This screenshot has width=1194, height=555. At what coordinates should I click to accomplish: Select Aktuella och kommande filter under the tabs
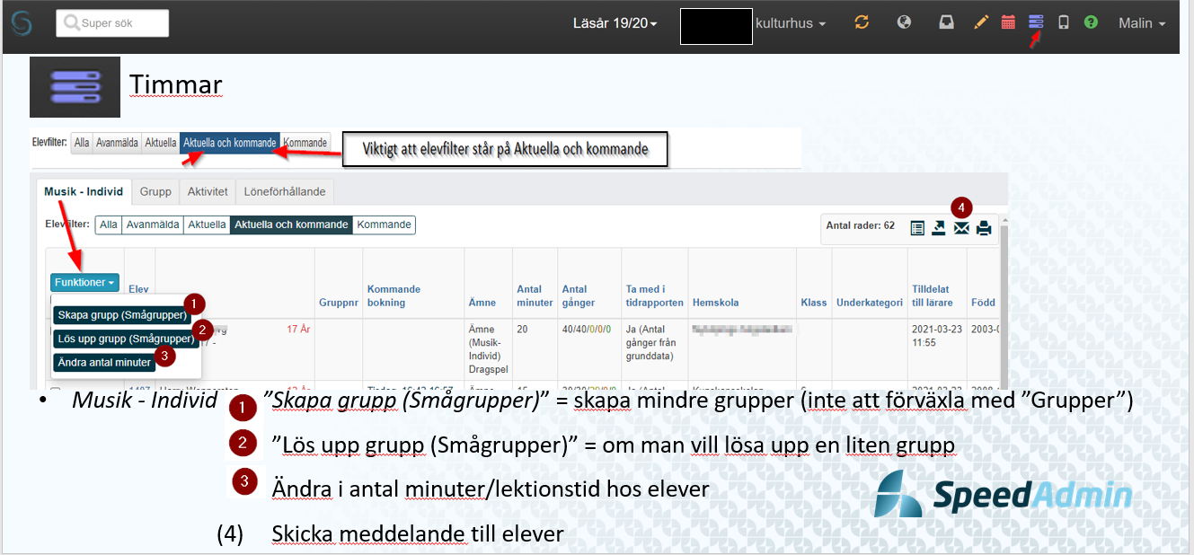click(291, 225)
